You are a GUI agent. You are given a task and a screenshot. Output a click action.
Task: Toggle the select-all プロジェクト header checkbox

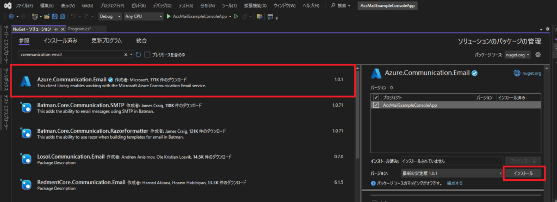(x=376, y=97)
